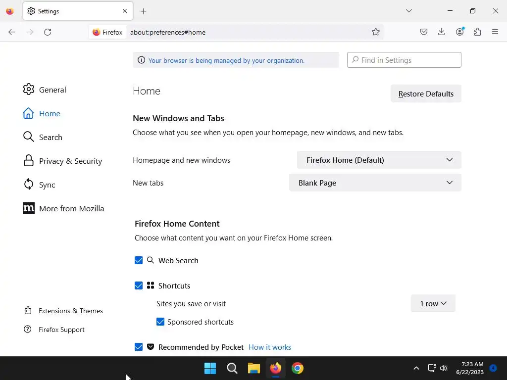Open the How it works link
Image resolution: width=507 pixels, height=380 pixels.
click(270, 347)
